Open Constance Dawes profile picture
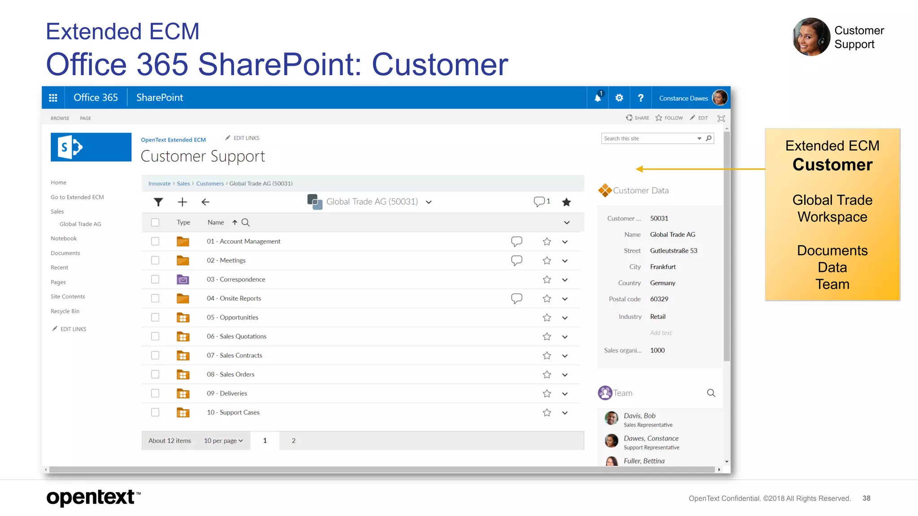 (720, 98)
